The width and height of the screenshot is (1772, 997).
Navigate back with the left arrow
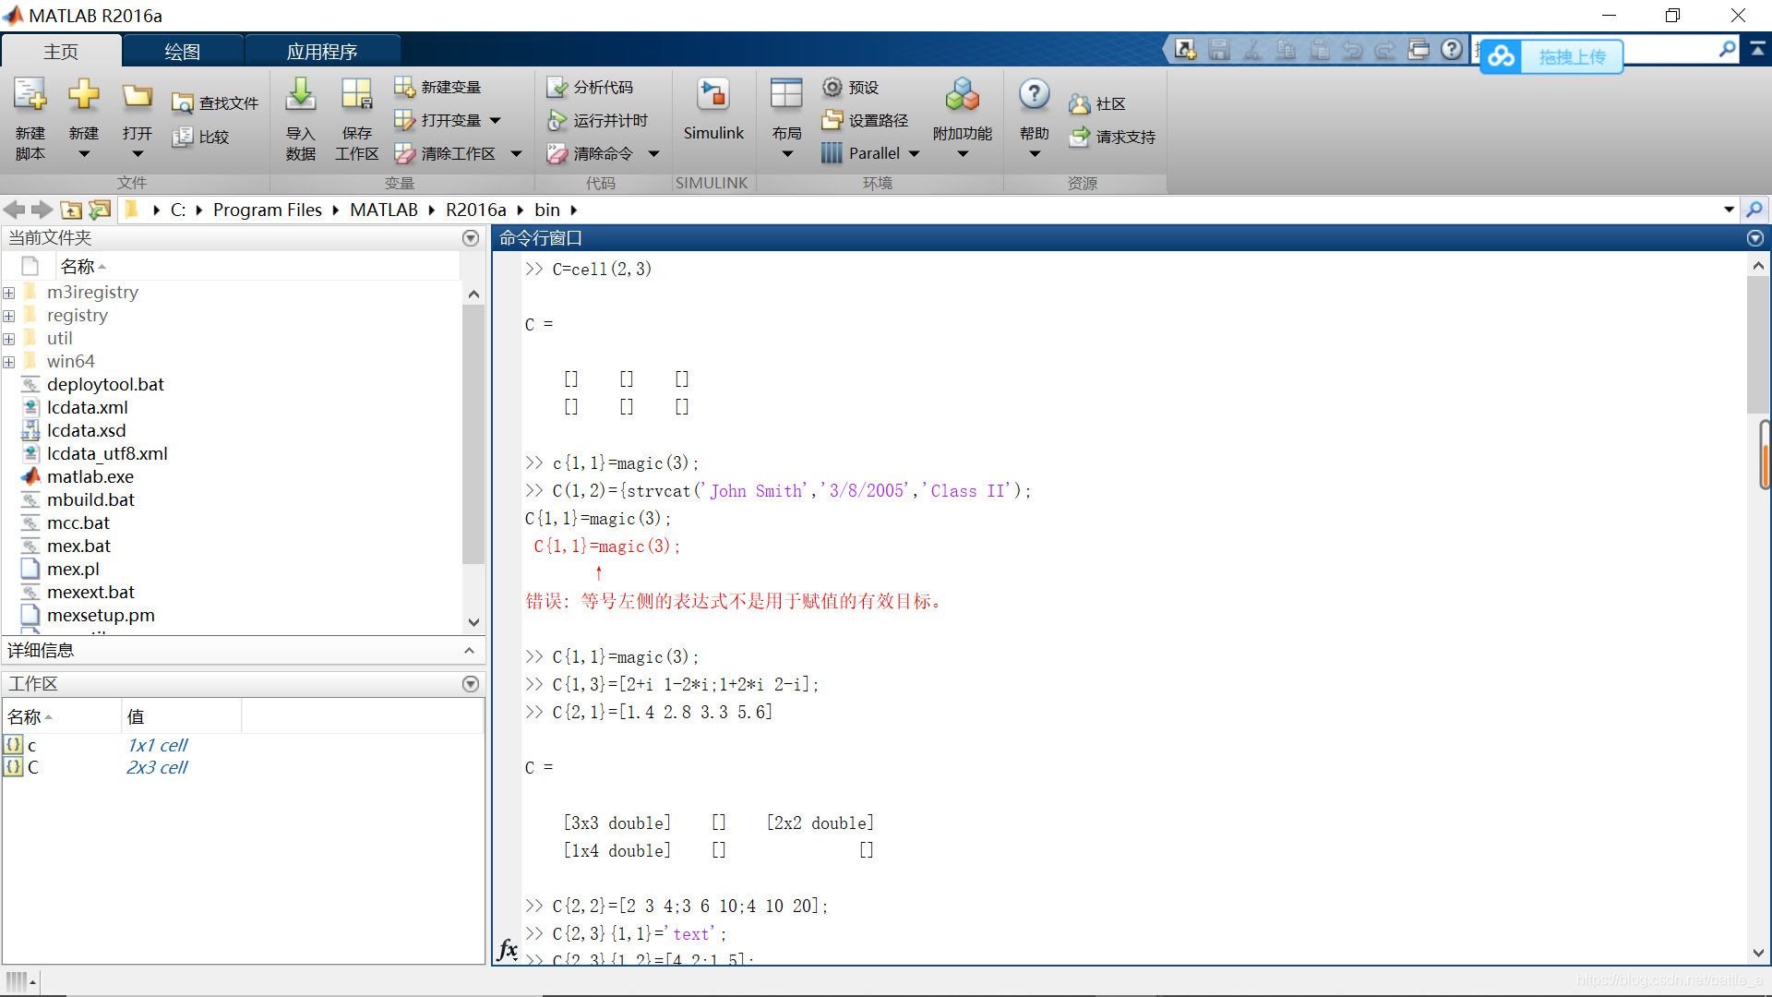(x=15, y=210)
